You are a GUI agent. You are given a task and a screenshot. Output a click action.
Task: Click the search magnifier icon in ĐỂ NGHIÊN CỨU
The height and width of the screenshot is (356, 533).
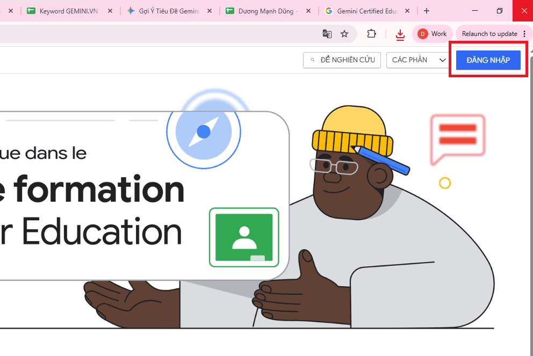click(313, 60)
